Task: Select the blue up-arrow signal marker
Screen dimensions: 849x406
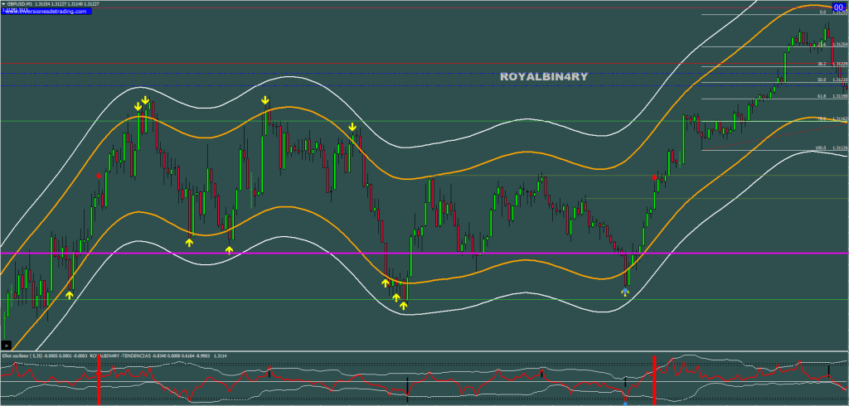Action: 625,292
